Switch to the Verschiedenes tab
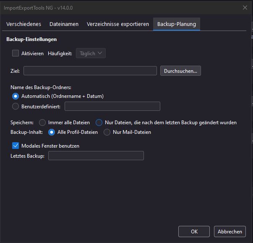This screenshot has width=253, height=243. 23,24
